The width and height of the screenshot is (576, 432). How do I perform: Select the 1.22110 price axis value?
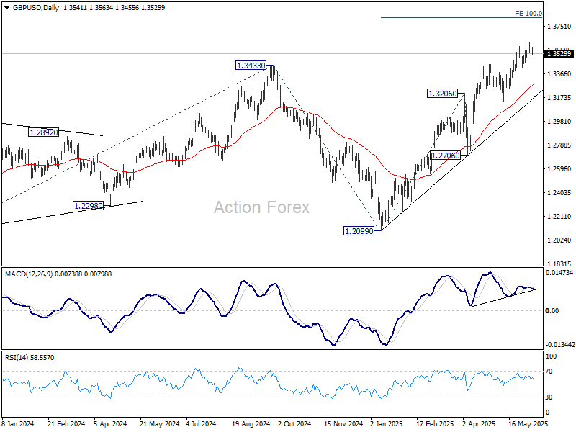pos(559,217)
